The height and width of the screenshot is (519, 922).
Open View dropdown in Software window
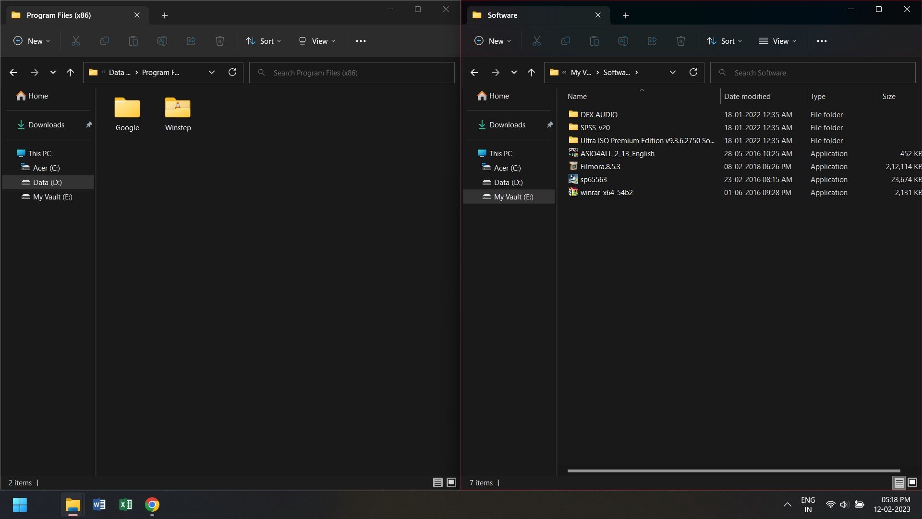[778, 41]
